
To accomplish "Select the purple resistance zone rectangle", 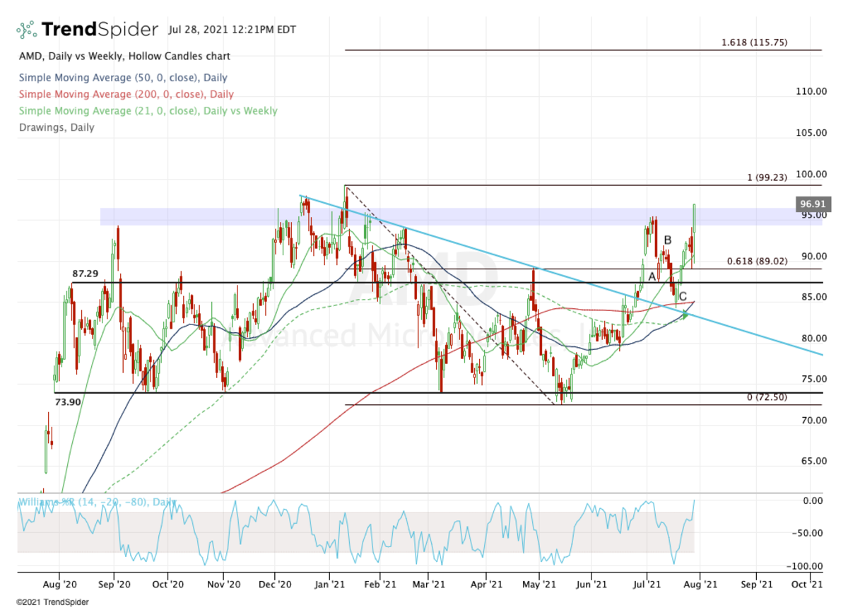I will point(461,216).
